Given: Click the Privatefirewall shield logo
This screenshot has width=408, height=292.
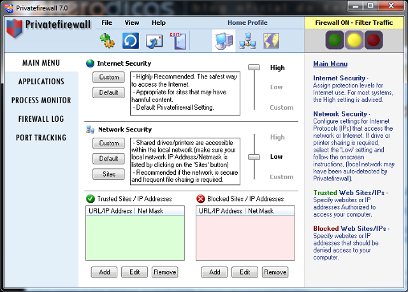Looking at the screenshot, I should click(x=14, y=28).
